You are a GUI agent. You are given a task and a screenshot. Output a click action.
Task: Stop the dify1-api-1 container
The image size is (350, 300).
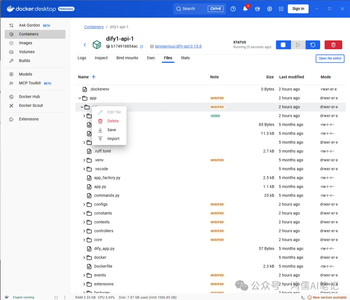pos(283,45)
